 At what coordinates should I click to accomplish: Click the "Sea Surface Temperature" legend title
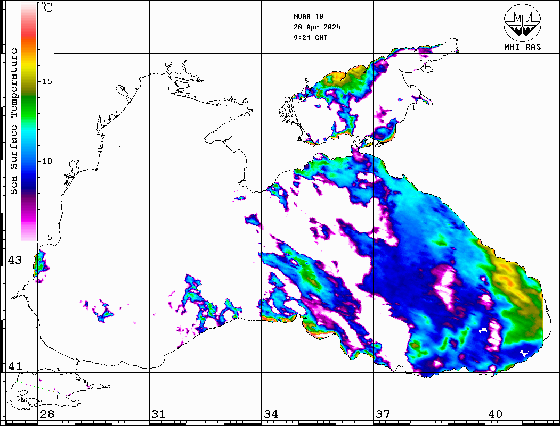pos(13,122)
